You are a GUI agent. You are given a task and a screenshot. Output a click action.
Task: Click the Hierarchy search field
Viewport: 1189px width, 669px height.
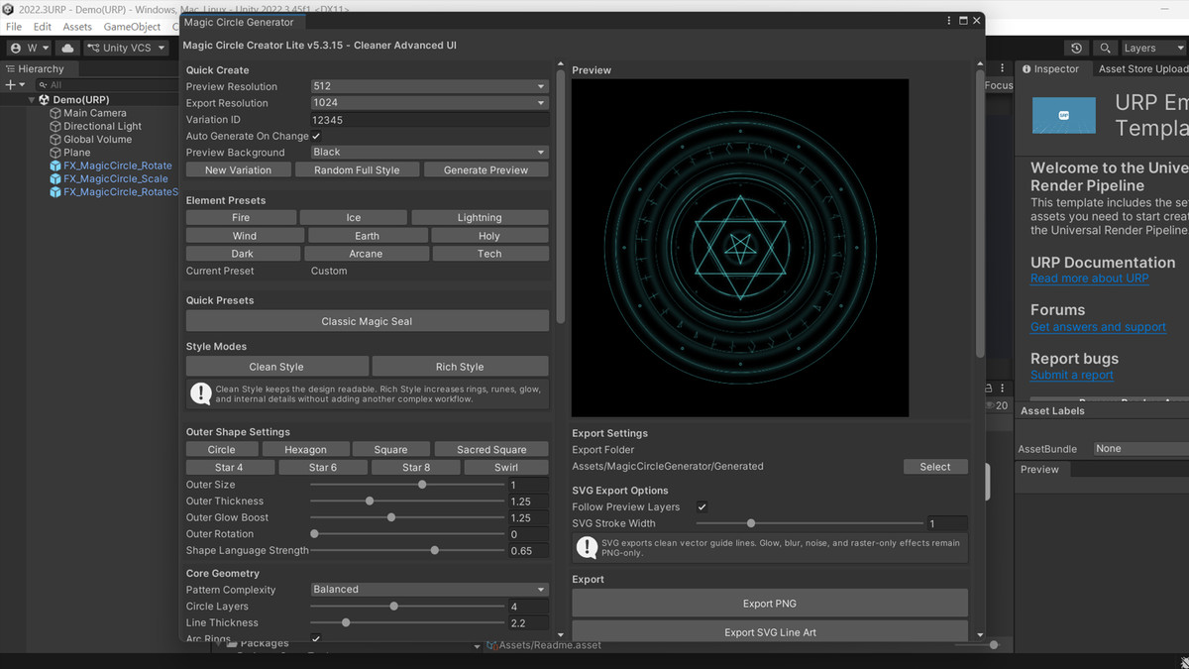(x=109, y=85)
